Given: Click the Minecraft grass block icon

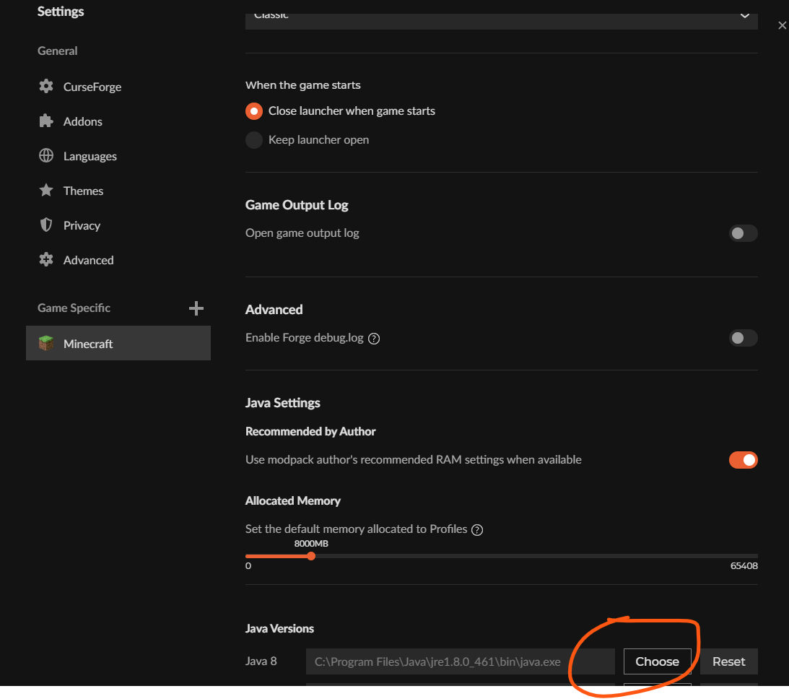Looking at the screenshot, I should point(46,344).
